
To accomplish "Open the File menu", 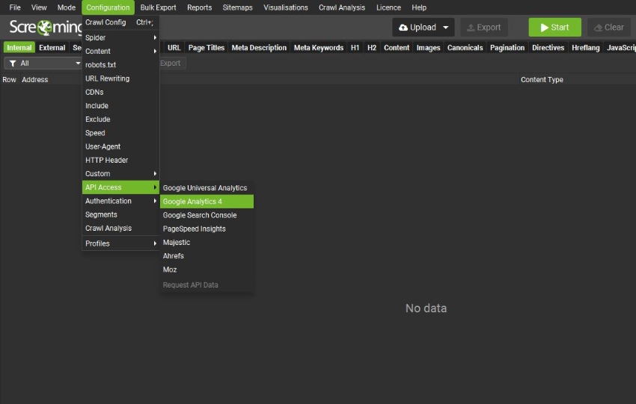I will 15,7.
